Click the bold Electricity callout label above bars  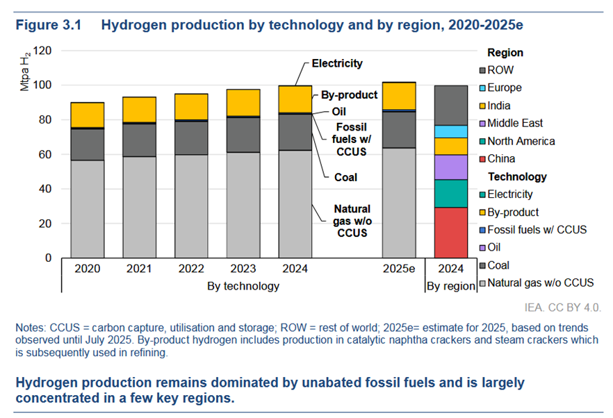coord(337,63)
